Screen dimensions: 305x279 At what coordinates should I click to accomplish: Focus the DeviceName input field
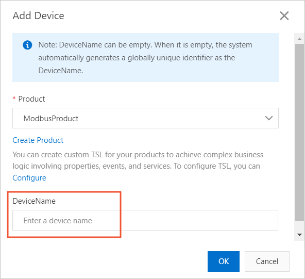145,220
